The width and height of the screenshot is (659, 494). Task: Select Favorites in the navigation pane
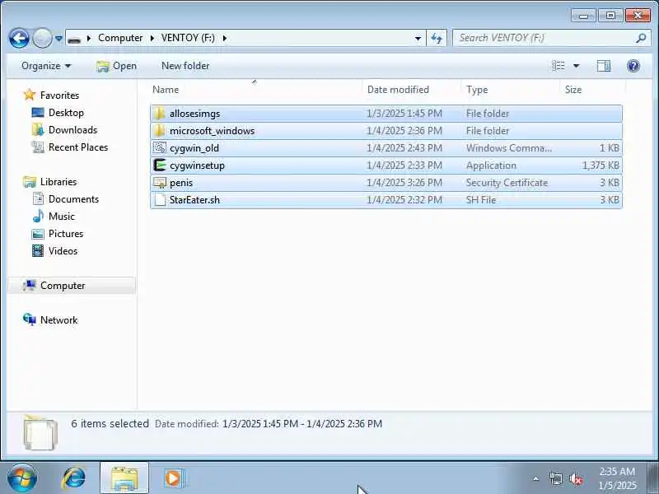tap(59, 96)
